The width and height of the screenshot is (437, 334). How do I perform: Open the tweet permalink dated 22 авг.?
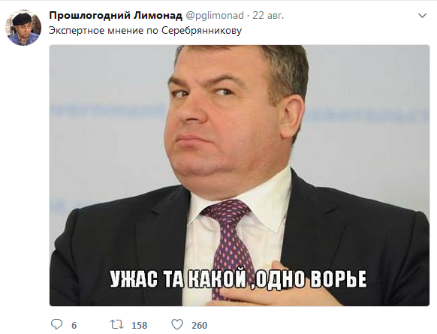(268, 16)
